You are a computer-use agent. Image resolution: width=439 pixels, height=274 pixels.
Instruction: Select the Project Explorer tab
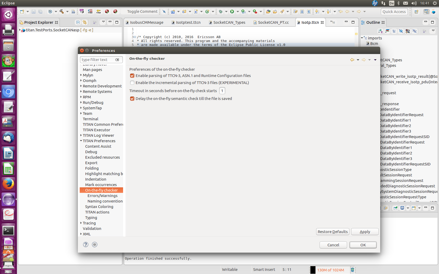(x=39, y=22)
